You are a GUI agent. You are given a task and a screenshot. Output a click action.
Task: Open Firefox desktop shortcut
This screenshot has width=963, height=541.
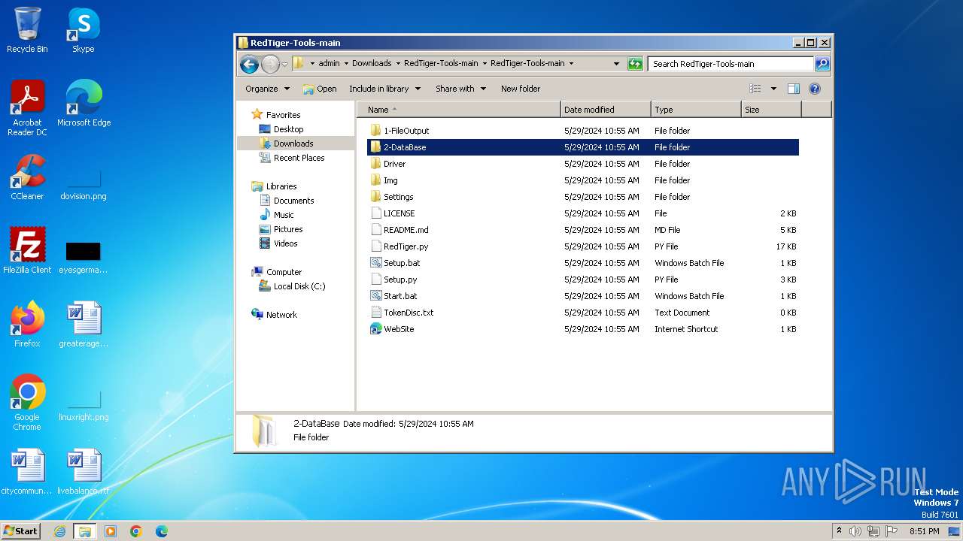point(27,324)
